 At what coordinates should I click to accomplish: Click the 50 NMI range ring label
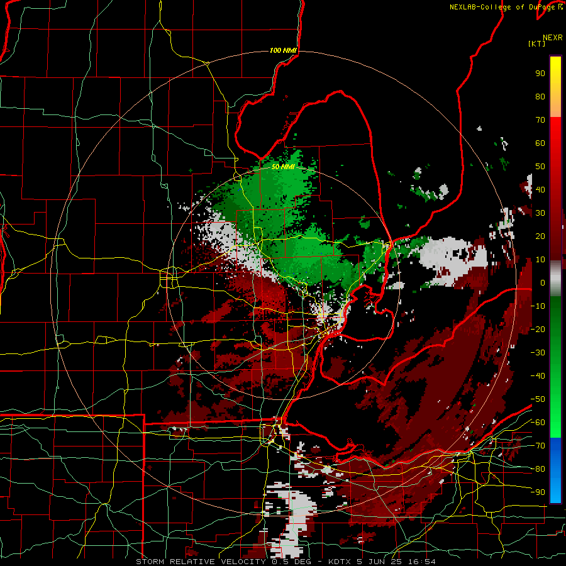283,167
